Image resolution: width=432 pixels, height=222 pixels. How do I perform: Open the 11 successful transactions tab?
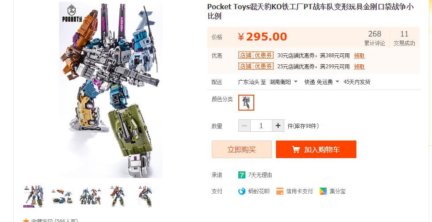pyautogui.click(x=404, y=38)
